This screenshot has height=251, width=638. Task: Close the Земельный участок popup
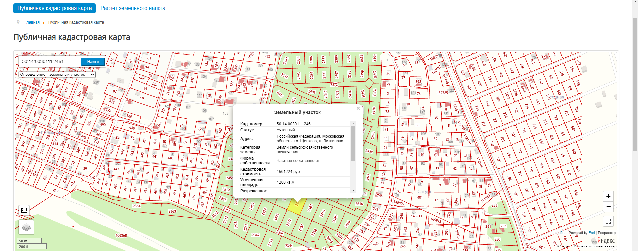(358, 108)
